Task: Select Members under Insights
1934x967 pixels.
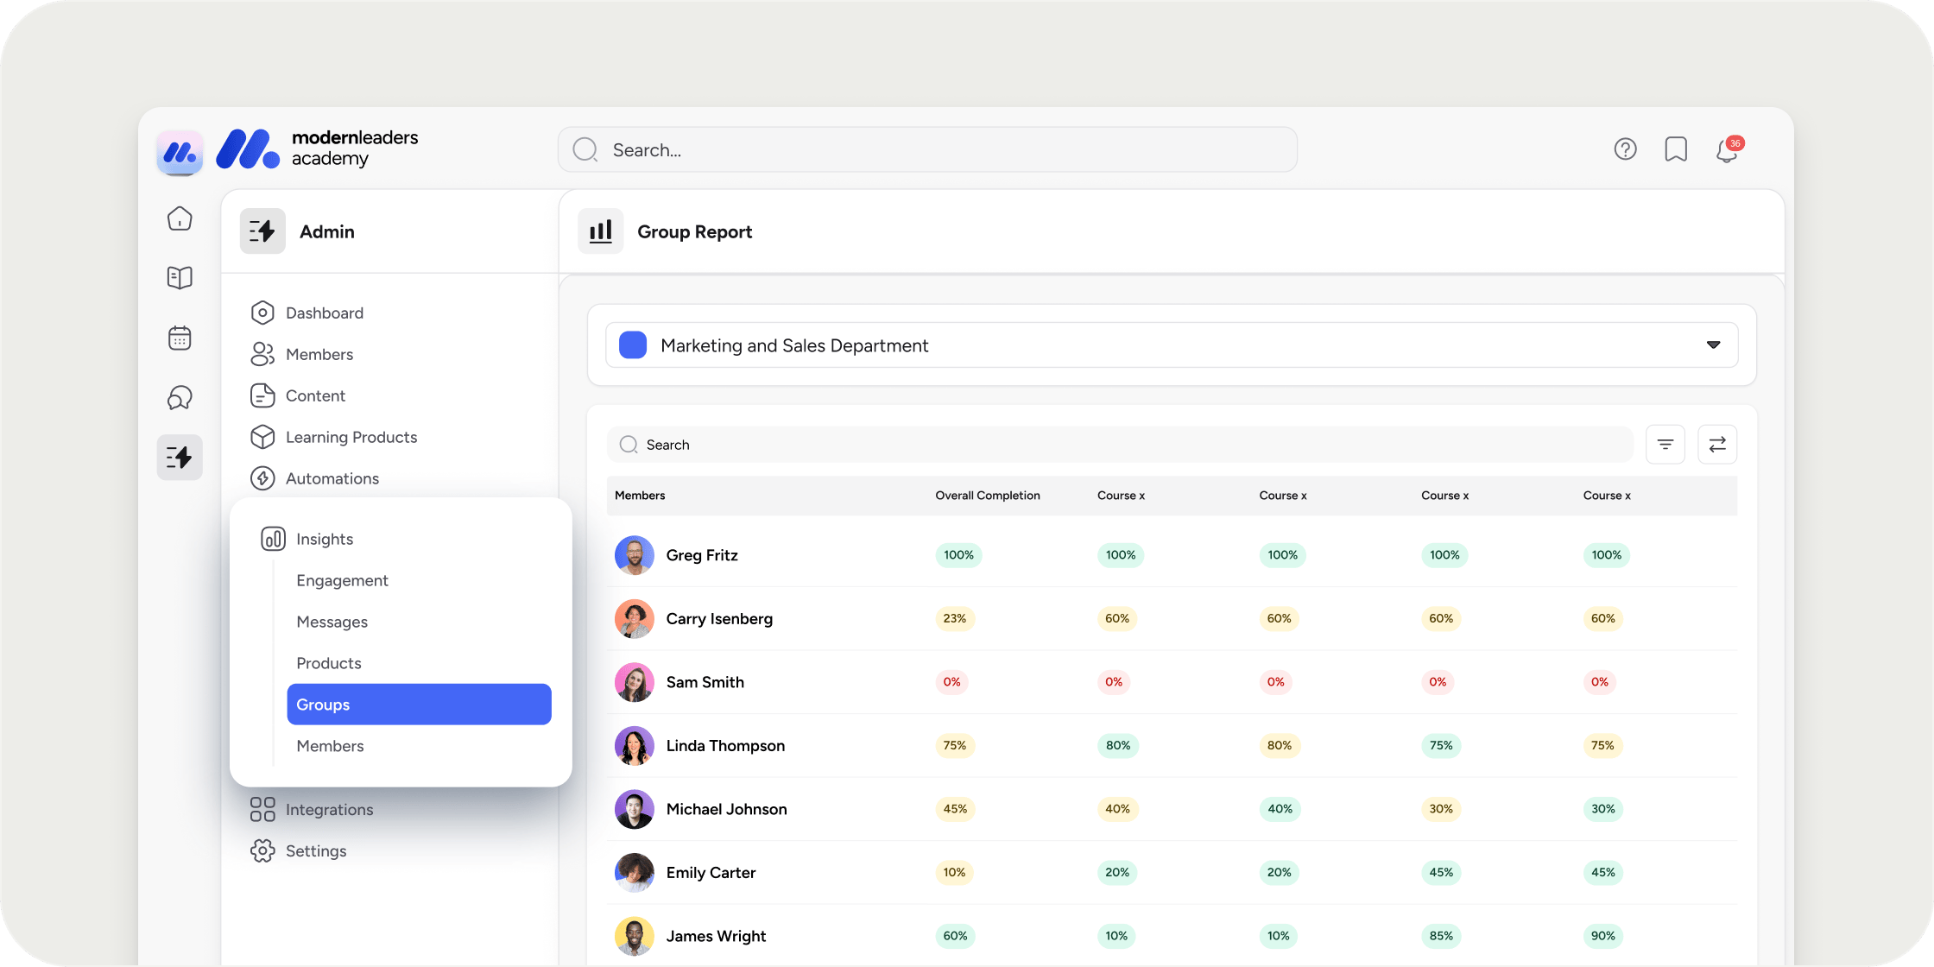Action: tap(330, 746)
